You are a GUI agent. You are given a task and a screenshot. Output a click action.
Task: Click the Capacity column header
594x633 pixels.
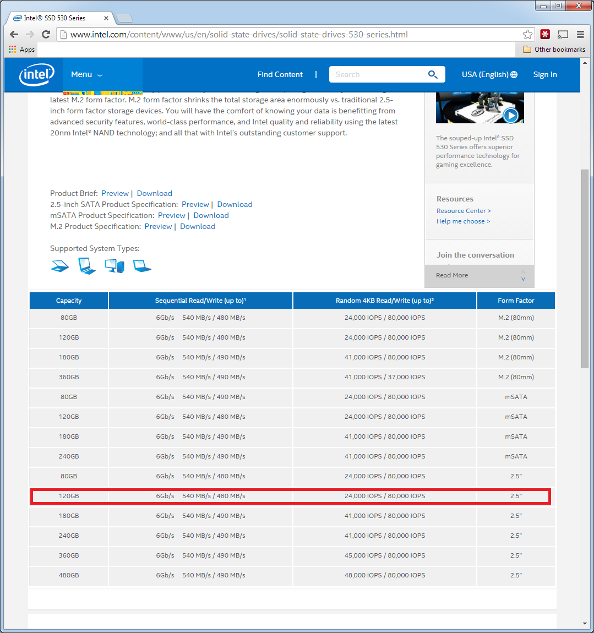click(x=69, y=301)
